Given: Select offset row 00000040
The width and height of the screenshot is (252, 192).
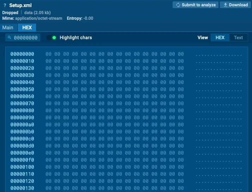Looking at the screenshot, I should click(22, 82).
